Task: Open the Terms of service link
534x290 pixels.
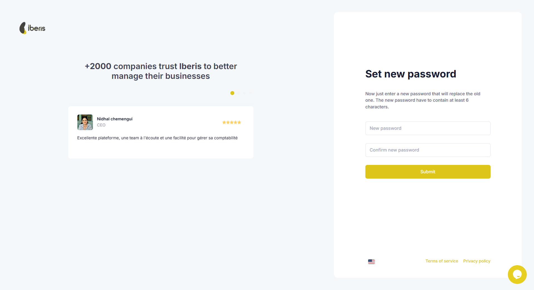Action: 442,261
